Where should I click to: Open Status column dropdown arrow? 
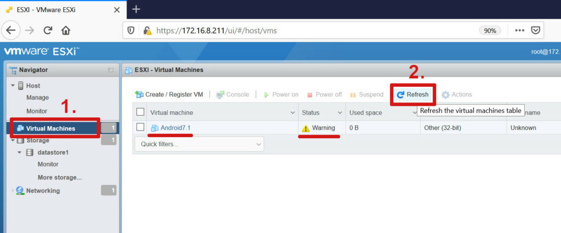[340, 113]
